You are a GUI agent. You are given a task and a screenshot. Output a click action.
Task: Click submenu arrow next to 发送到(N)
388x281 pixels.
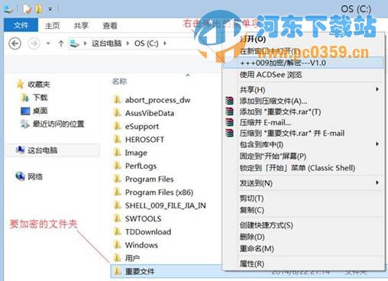pyautogui.click(x=377, y=182)
